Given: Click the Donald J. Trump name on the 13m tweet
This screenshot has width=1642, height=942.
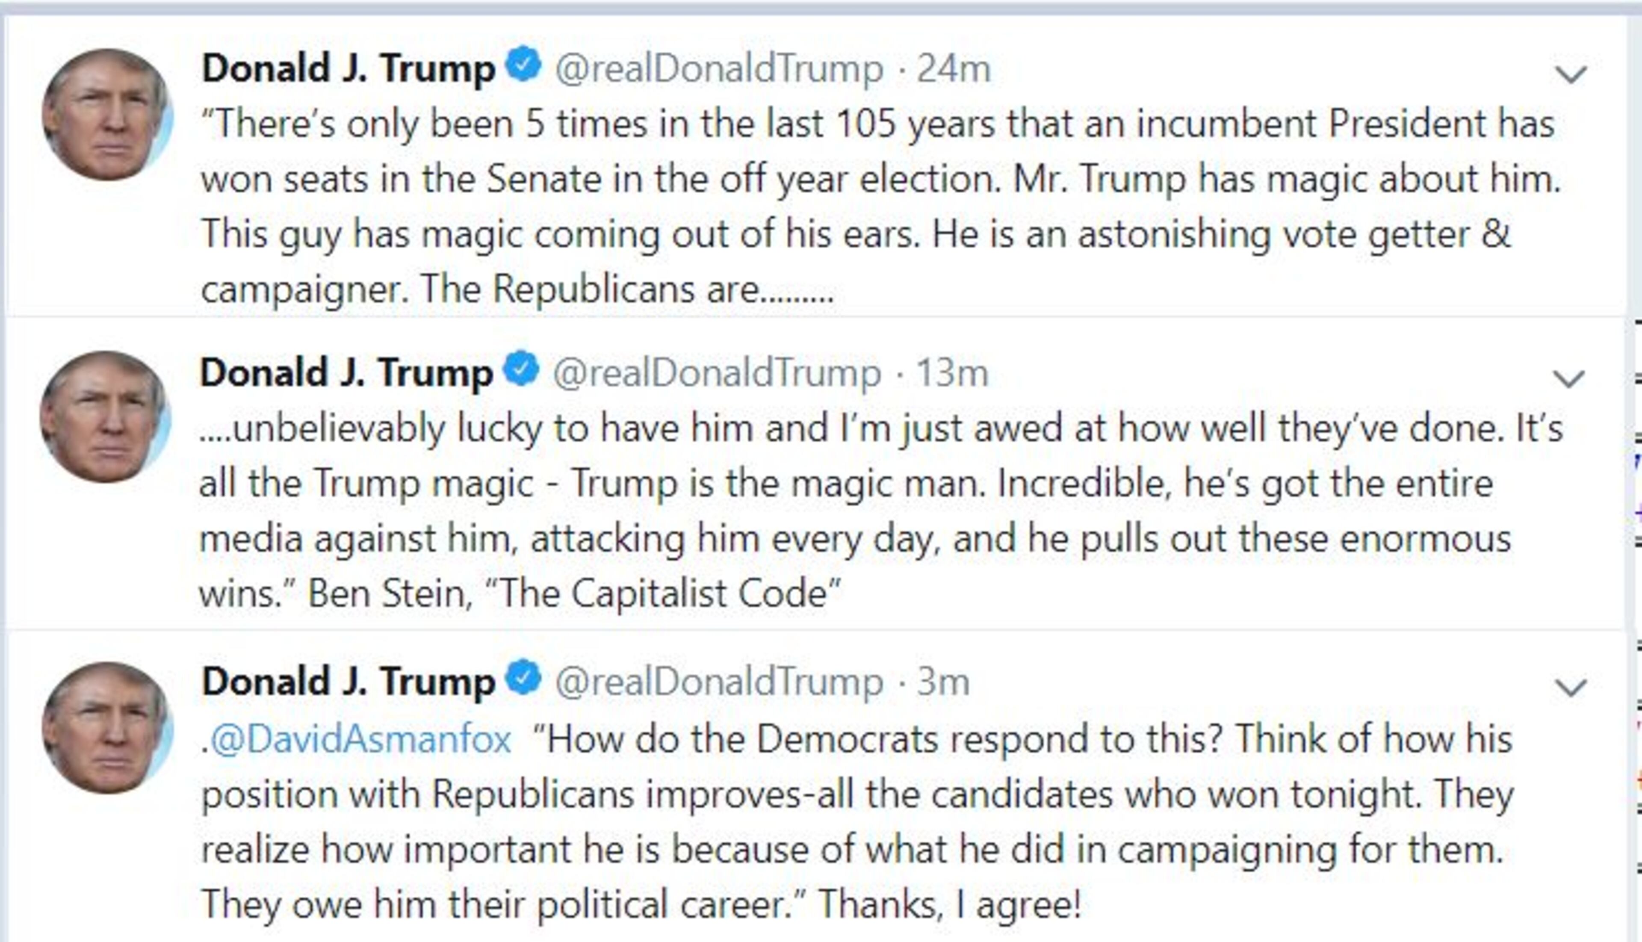Looking at the screenshot, I should (346, 373).
